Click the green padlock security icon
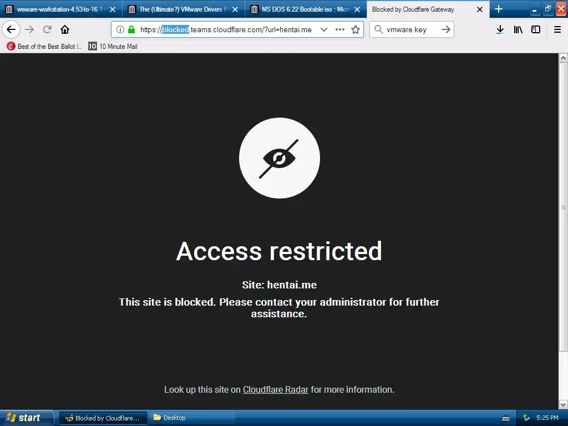The height and width of the screenshot is (426, 568). point(131,29)
